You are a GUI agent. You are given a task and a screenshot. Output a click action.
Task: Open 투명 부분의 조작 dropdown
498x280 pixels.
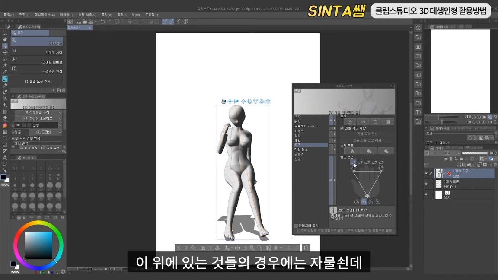38,113
